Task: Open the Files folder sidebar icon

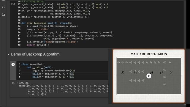Action: [3, 15]
